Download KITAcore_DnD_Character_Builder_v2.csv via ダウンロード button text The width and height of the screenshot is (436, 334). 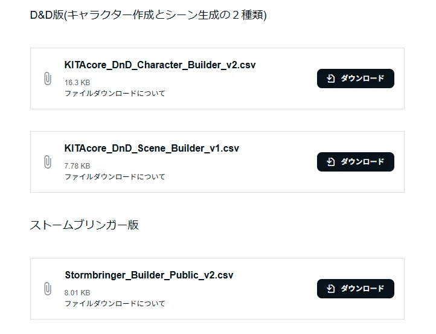coord(362,79)
